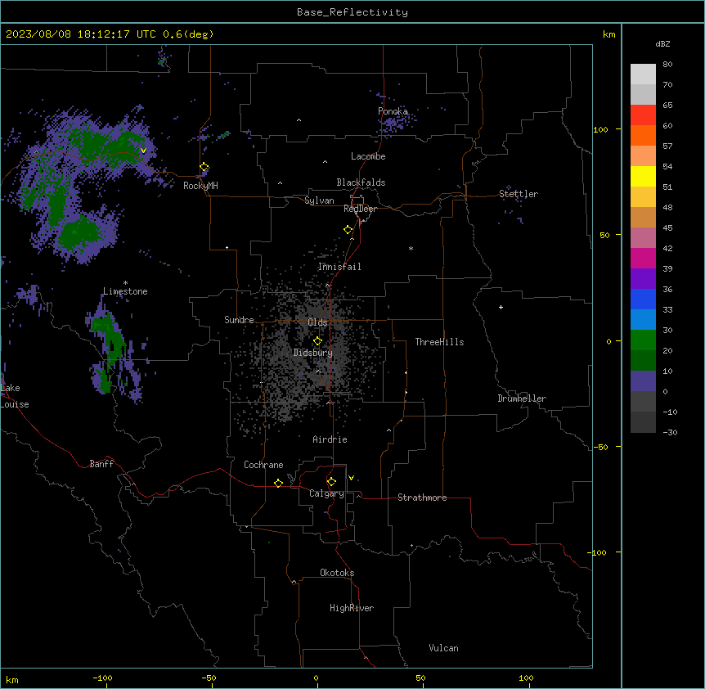Click the slate-blue swatch between 10 and 0

pyautogui.click(x=643, y=381)
